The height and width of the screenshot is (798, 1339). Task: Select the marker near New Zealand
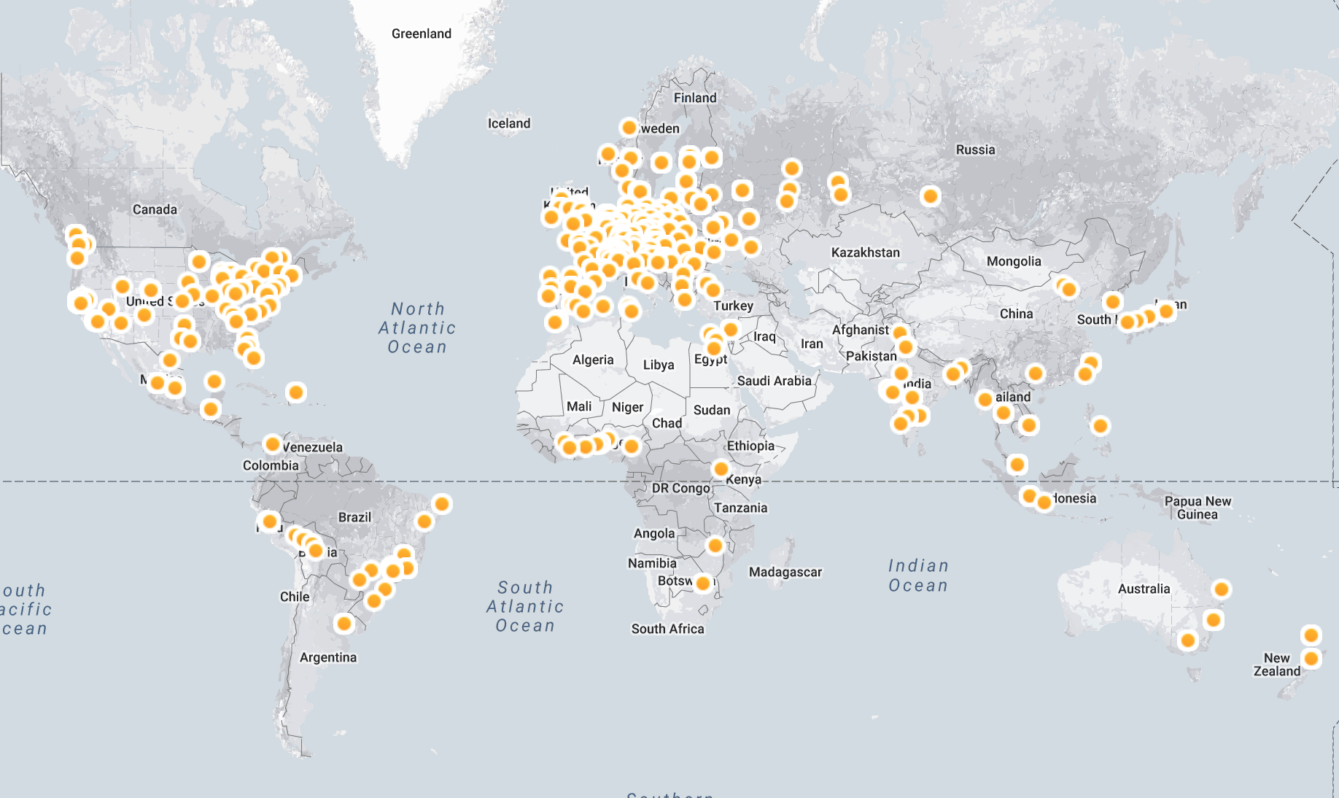point(1311,658)
